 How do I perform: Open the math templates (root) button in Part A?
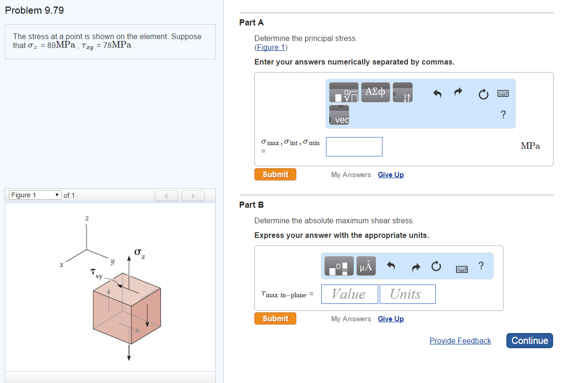343,92
